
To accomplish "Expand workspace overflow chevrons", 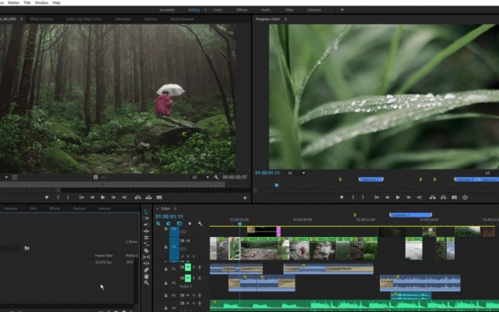I will click(x=342, y=10).
